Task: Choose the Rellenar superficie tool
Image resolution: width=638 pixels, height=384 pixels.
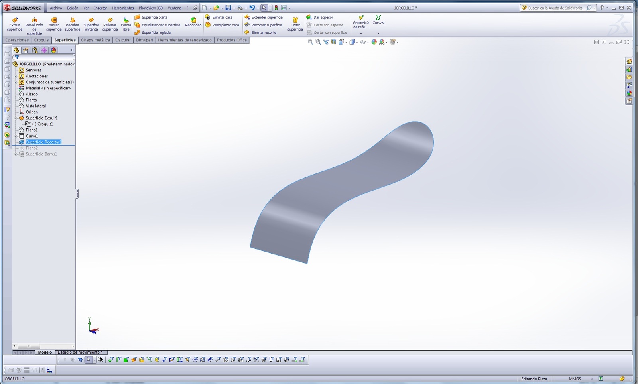Action: click(110, 24)
